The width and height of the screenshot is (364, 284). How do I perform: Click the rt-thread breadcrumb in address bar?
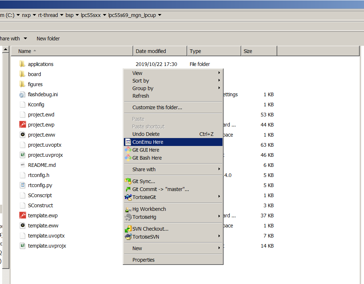(48, 15)
